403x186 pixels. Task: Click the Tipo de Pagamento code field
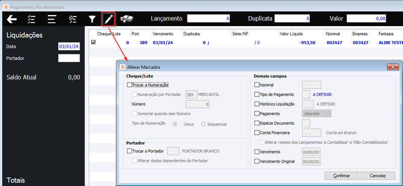(x=306, y=95)
